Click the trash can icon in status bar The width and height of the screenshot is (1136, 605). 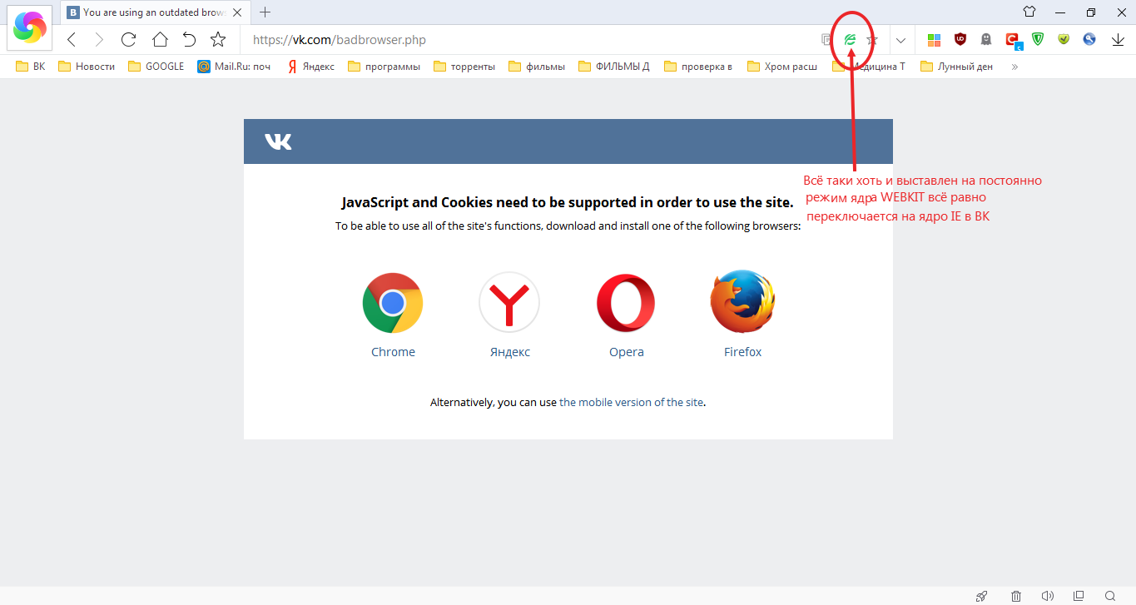pos(1016,596)
